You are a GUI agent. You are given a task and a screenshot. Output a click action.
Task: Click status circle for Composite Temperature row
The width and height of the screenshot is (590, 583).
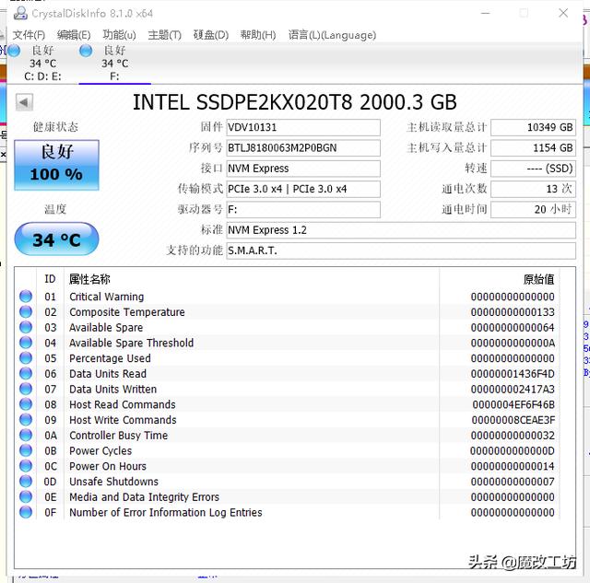click(26, 311)
